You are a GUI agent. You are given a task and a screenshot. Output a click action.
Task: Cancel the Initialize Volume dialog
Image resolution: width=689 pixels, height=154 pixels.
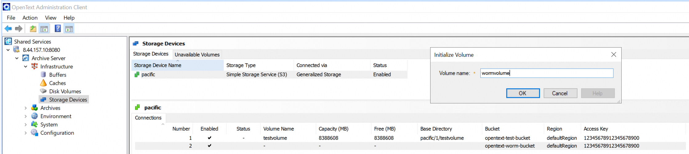[560, 93]
